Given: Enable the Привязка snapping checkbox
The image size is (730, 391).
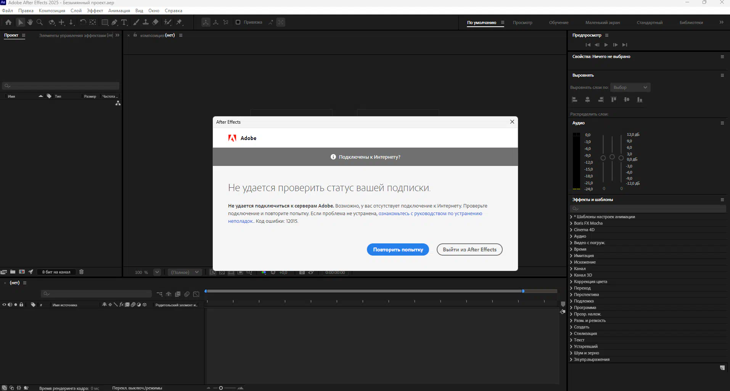Looking at the screenshot, I should (238, 22).
